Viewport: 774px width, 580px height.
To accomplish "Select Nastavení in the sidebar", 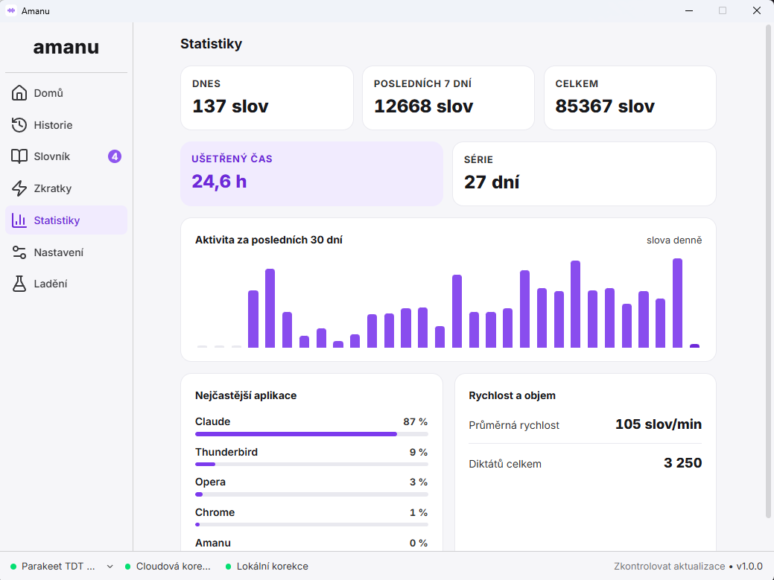I will pyautogui.click(x=66, y=252).
